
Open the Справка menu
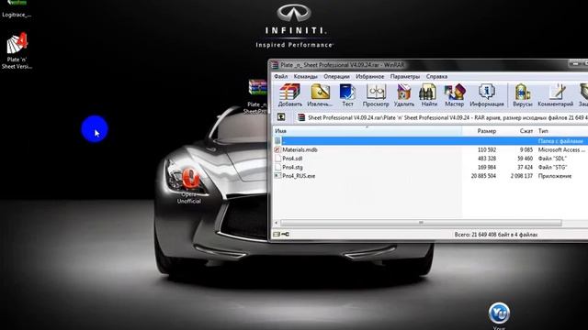[436, 76]
